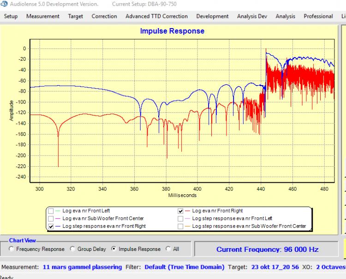Click the red line swatch for Front Right
This screenshot has width=346, height=279.
point(188,211)
